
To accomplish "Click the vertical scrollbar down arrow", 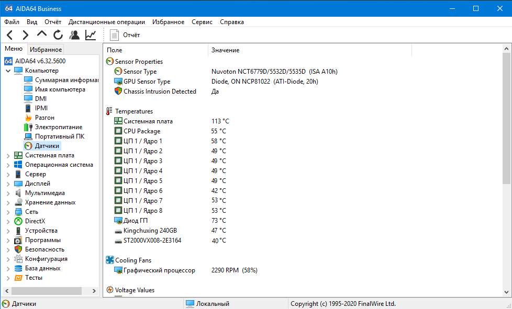I will click(x=506, y=292).
